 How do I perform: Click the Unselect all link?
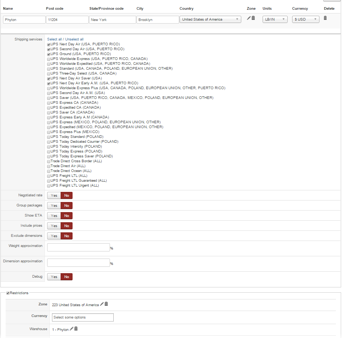point(74,39)
